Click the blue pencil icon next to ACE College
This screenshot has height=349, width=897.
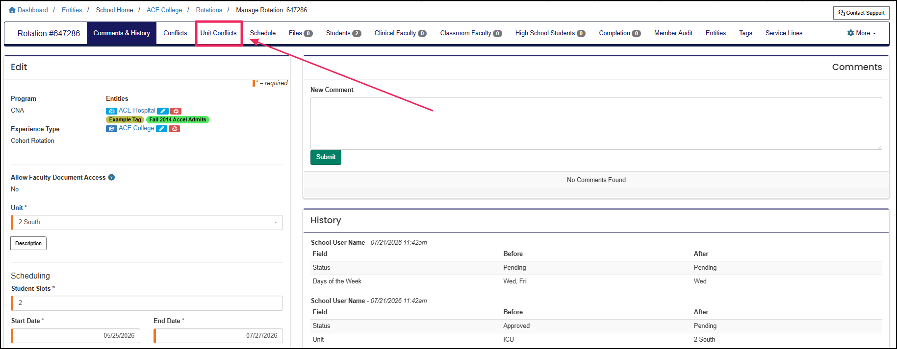(161, 129)
